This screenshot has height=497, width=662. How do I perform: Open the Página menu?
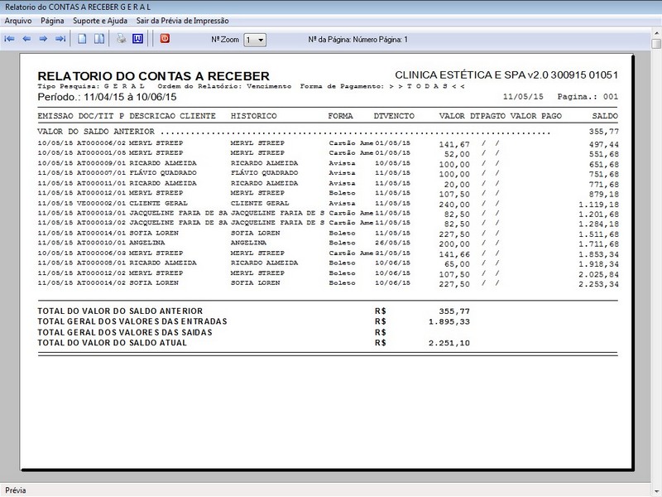[x=52, y=21]
